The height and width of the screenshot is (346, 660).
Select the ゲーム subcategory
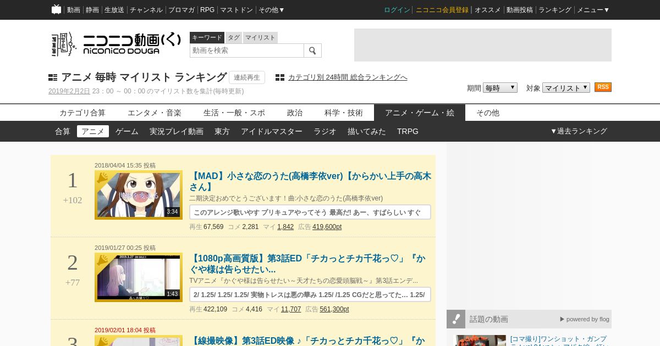point(127,131)
